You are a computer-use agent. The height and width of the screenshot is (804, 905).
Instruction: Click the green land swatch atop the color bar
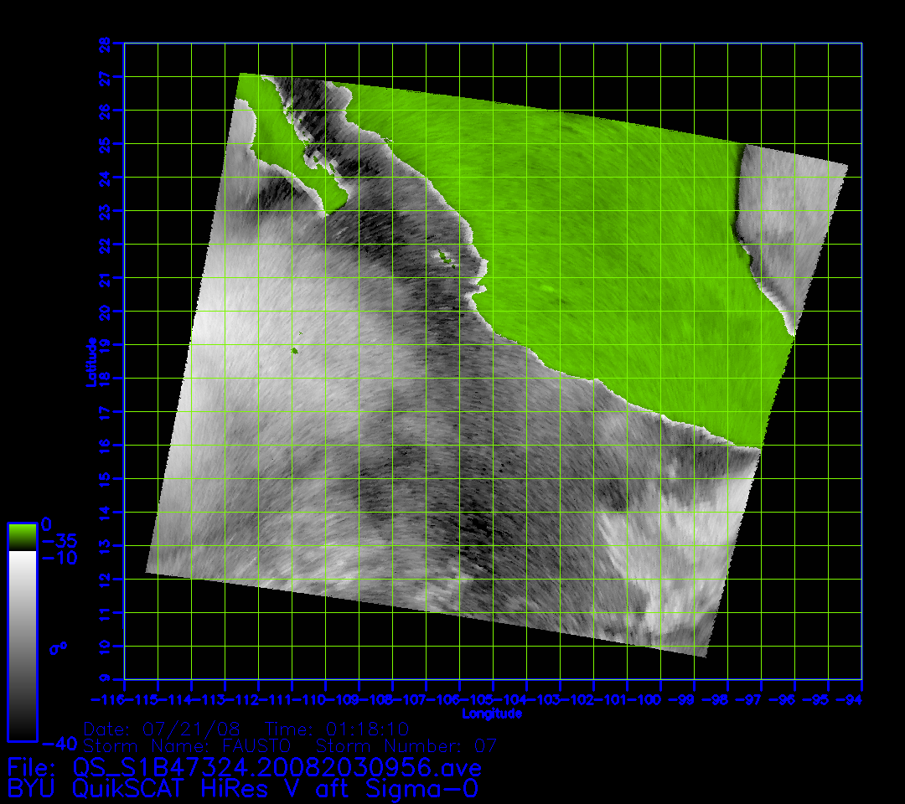click(22, 536)
